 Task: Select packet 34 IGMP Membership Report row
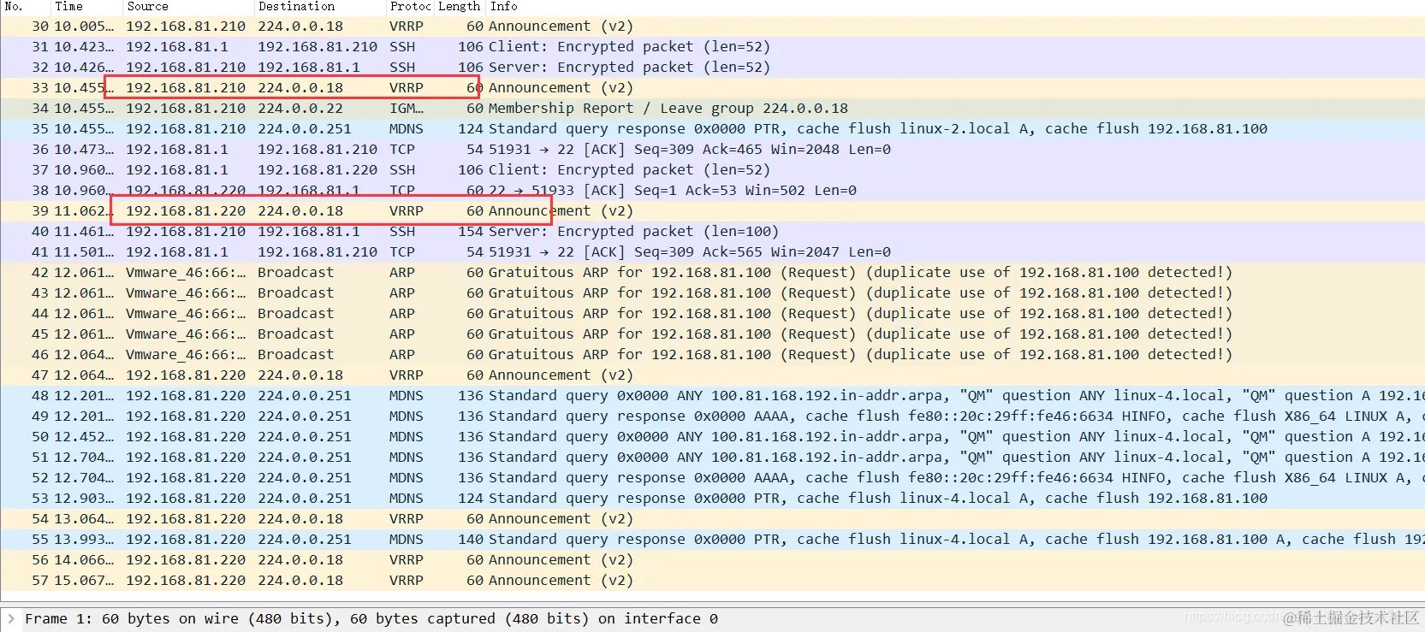pos(712,109)
